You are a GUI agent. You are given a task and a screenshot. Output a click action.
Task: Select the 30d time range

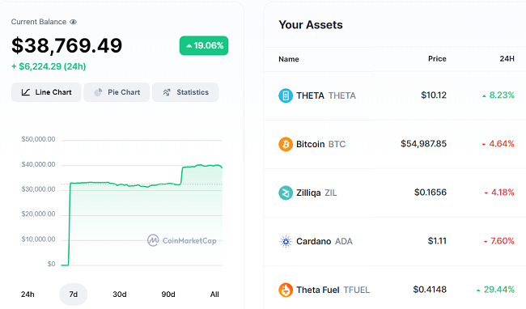[120, 294]
